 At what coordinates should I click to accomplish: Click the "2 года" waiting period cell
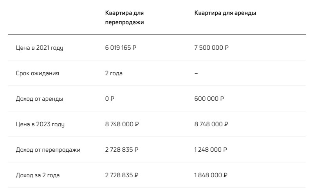click(x=114, y=73)
